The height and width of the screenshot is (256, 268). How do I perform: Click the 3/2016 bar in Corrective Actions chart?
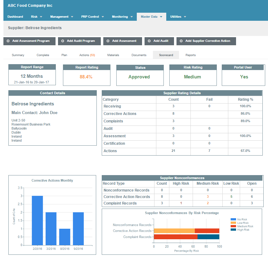coord(51,229)
